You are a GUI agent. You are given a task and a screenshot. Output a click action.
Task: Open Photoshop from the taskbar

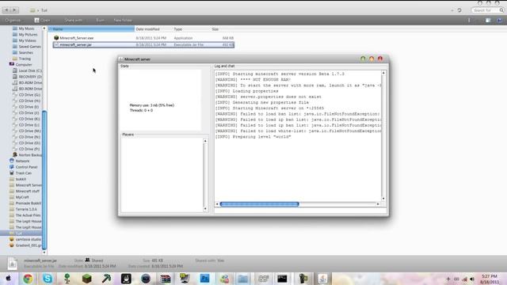(x=204, y=279)
